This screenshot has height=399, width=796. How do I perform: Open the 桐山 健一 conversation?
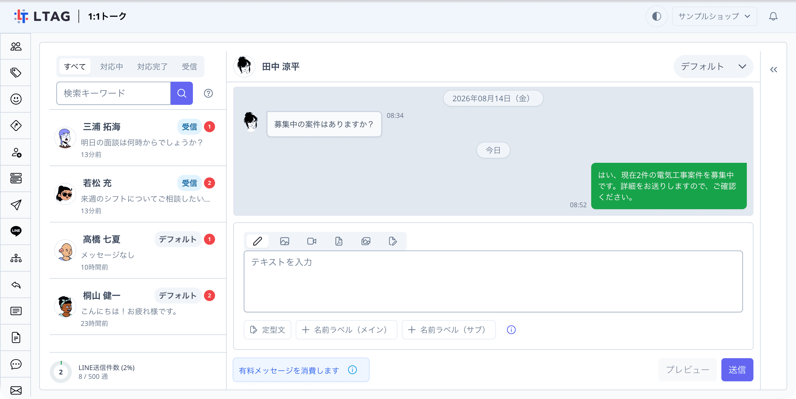(x=138, y=307)
